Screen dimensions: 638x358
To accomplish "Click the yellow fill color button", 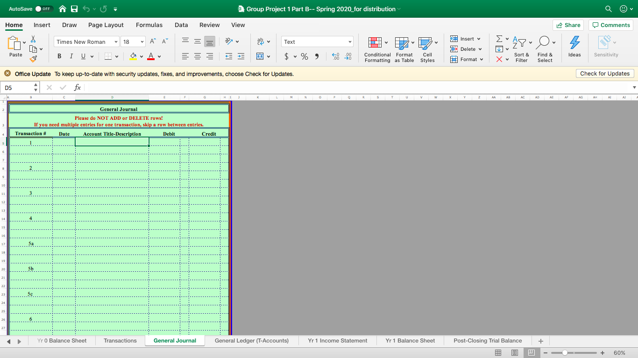I will coord(133,56).
